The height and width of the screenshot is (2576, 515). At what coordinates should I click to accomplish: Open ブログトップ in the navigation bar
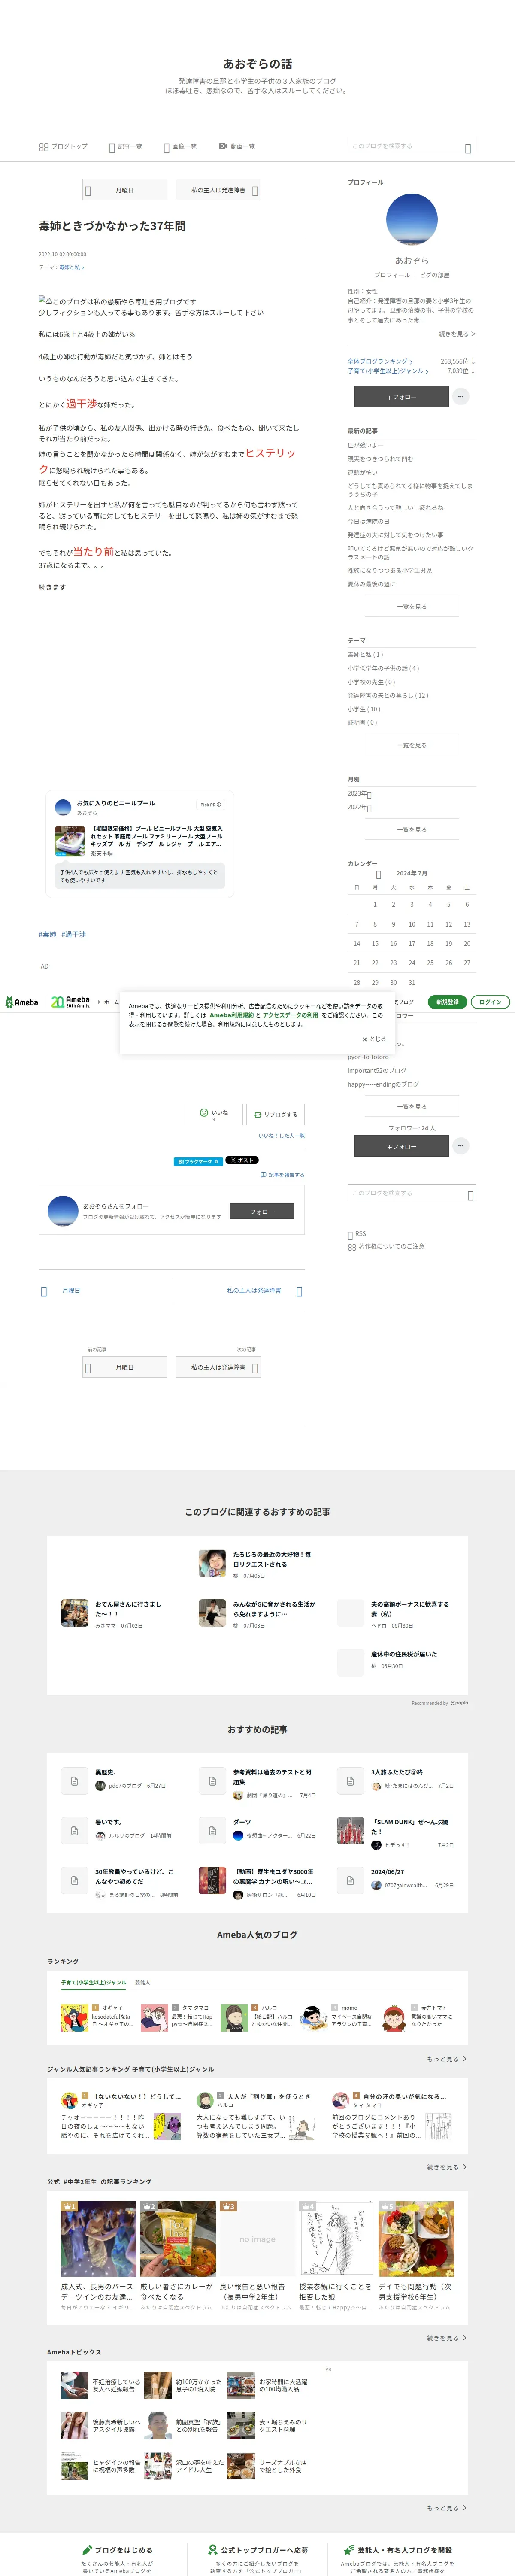pyautogui.click(x=63, y=146)
